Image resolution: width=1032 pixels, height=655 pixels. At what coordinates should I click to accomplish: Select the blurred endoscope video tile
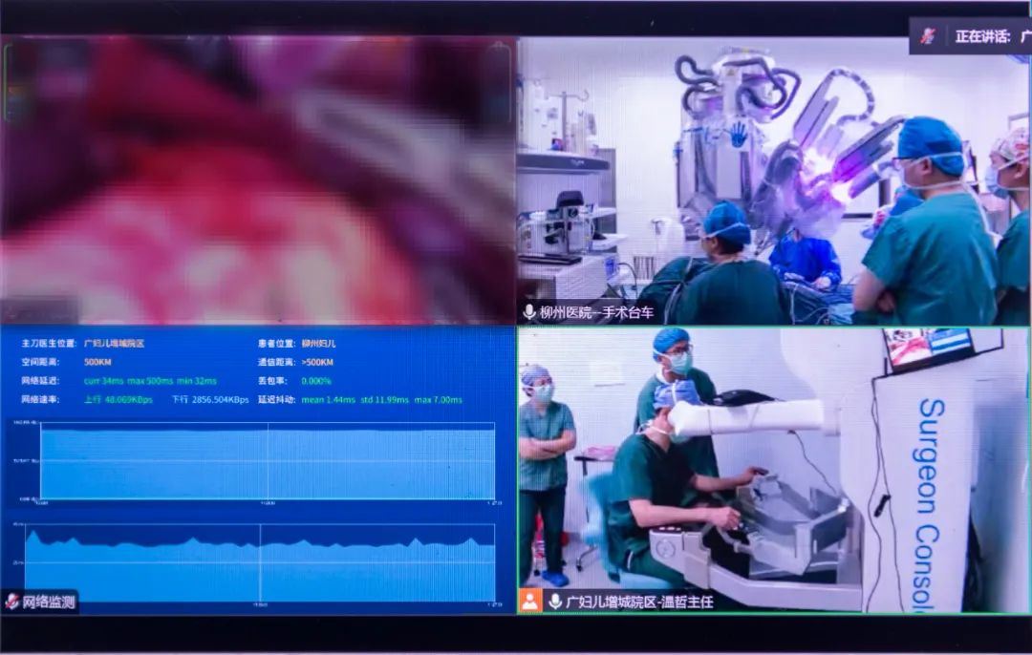pyautogui.click(x=258, y=181)
